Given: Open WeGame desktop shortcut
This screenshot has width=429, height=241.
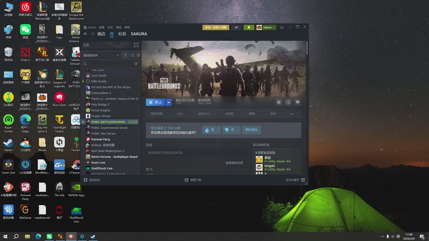Looking at the screenshot, I should click(x=25, y=212).
